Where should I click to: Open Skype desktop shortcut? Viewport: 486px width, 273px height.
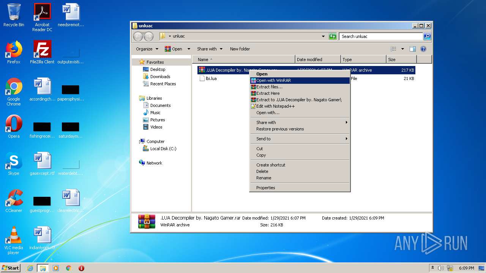pos(14,164)
